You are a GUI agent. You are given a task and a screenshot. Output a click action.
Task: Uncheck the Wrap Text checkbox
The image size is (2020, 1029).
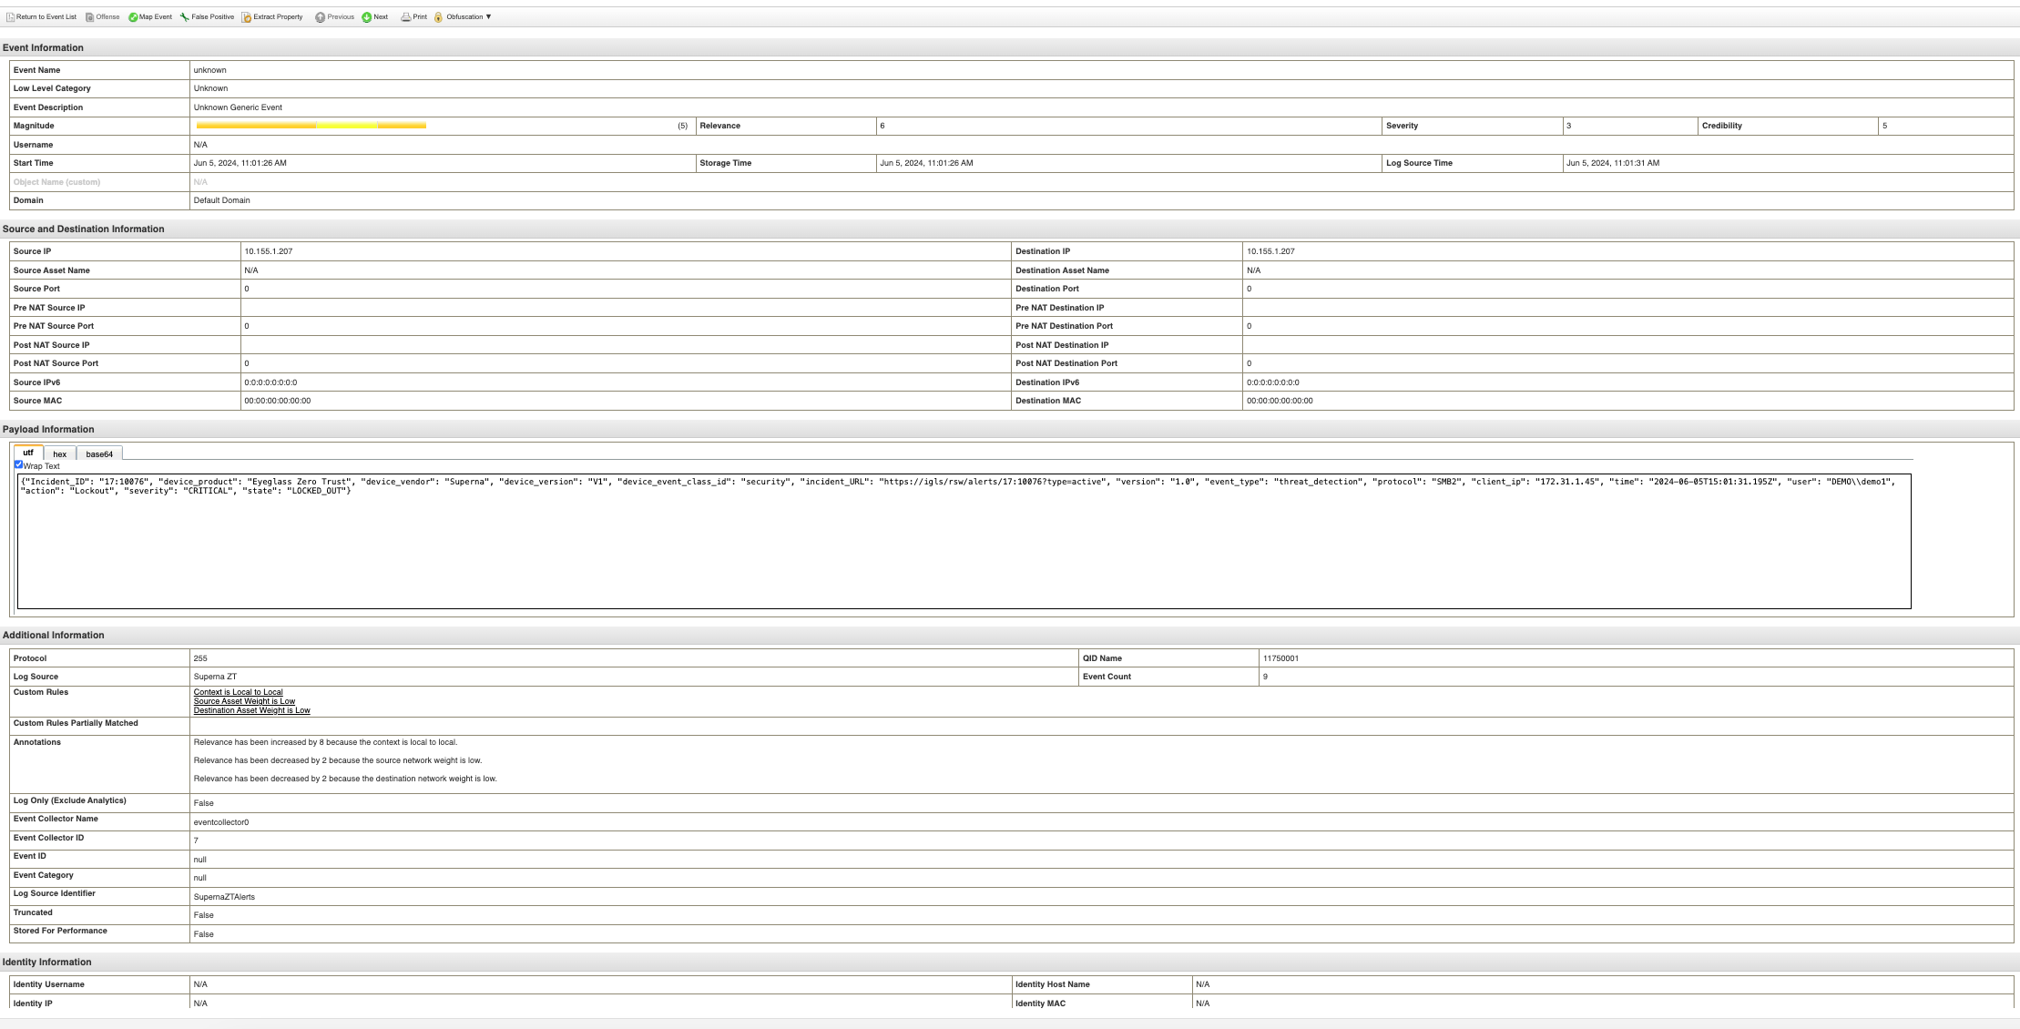click(18, 464)
